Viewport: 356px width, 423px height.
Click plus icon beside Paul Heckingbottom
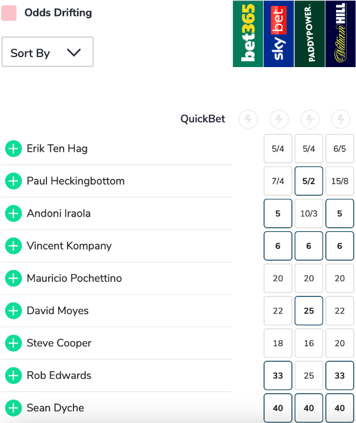13,181
